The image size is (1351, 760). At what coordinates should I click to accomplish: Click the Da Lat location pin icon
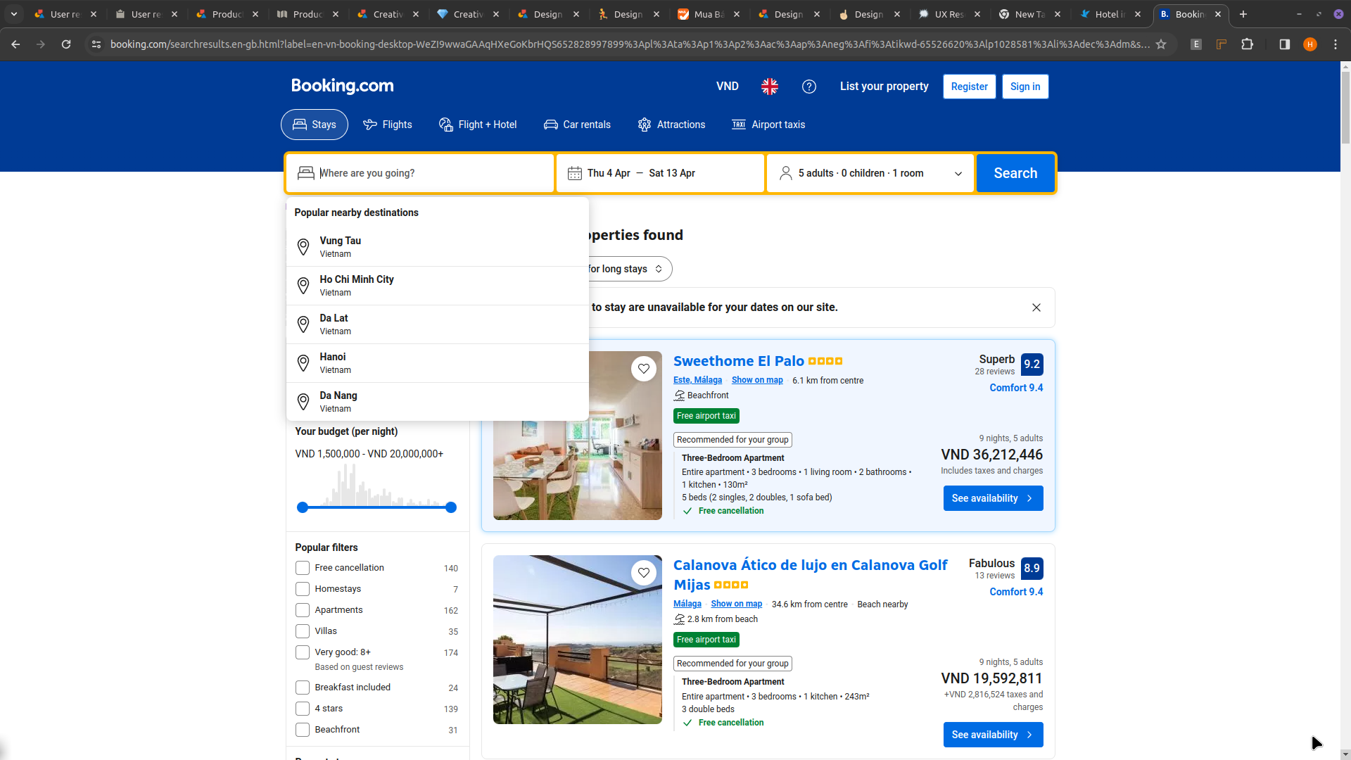(303, 324)
